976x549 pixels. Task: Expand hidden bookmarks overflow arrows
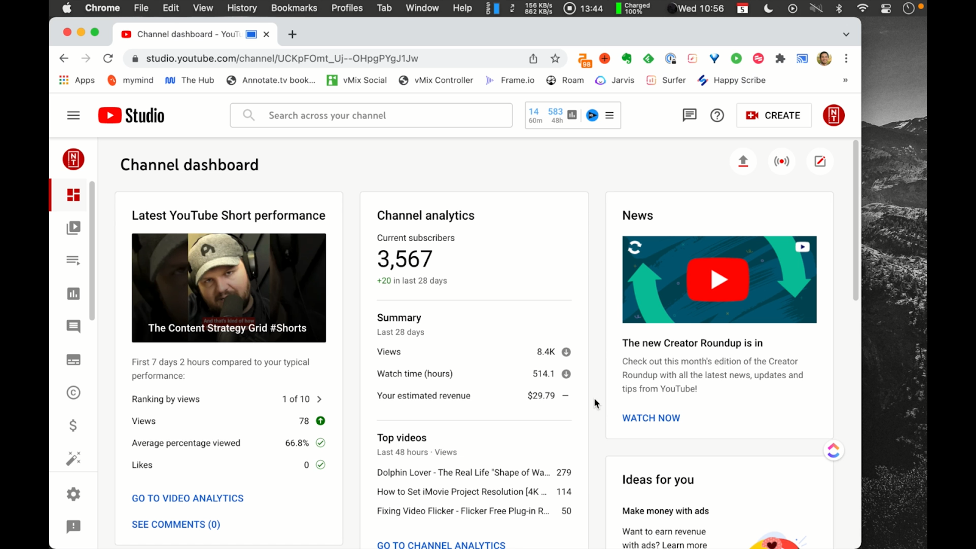pyautogui.click(x=845, y=80)
